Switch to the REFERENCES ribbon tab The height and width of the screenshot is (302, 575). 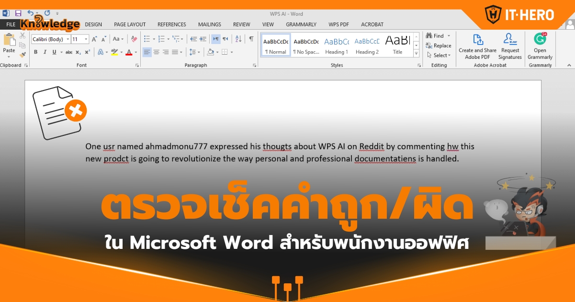pos(172,24)
